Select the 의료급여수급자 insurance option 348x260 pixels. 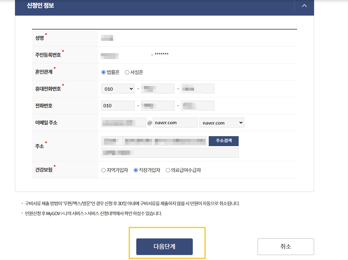tap(168, 170)
